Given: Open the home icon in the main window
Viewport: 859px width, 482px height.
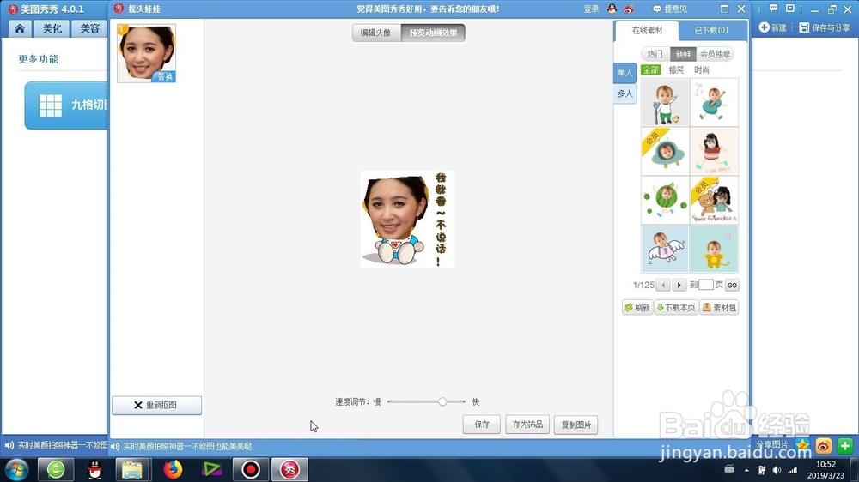Looking at the screenshot, I should [20, 28].
